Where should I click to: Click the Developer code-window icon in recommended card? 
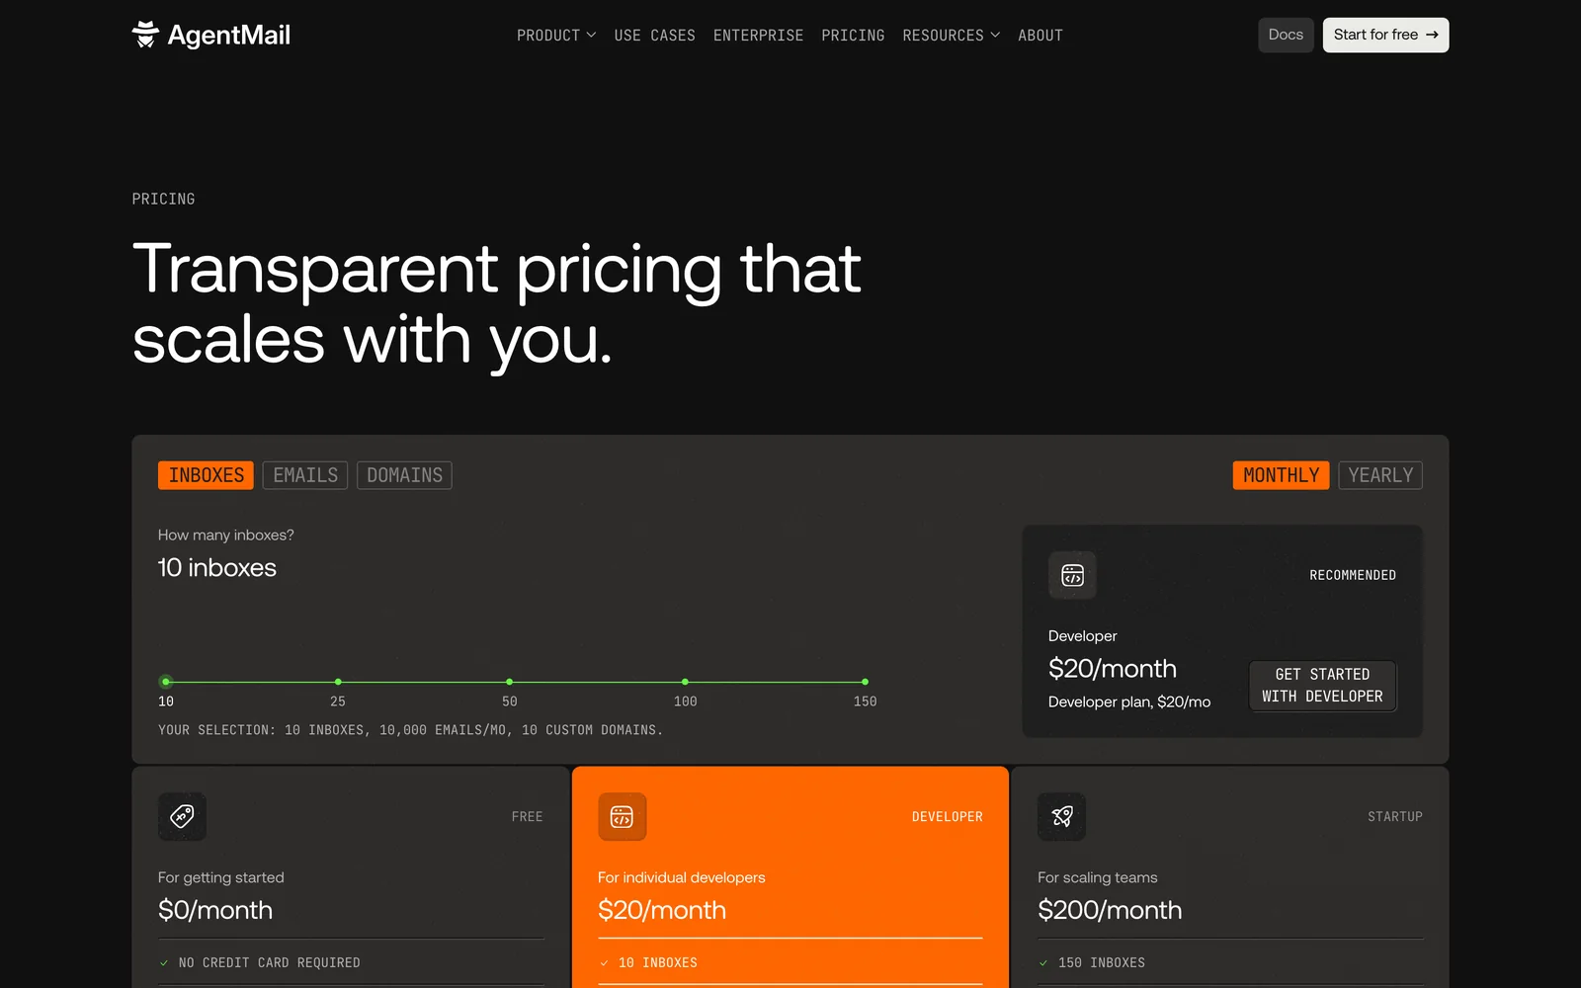[x=1072, y=575]
